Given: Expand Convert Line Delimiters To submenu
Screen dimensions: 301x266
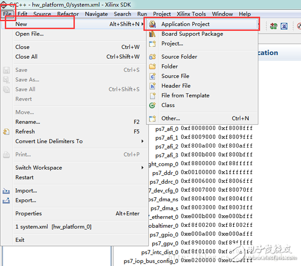Looking at the screenshot, I should (x=49, y=142).
